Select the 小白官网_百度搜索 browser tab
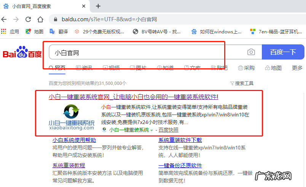The height and width of the screenshot is (187, 306). point(45,6)
